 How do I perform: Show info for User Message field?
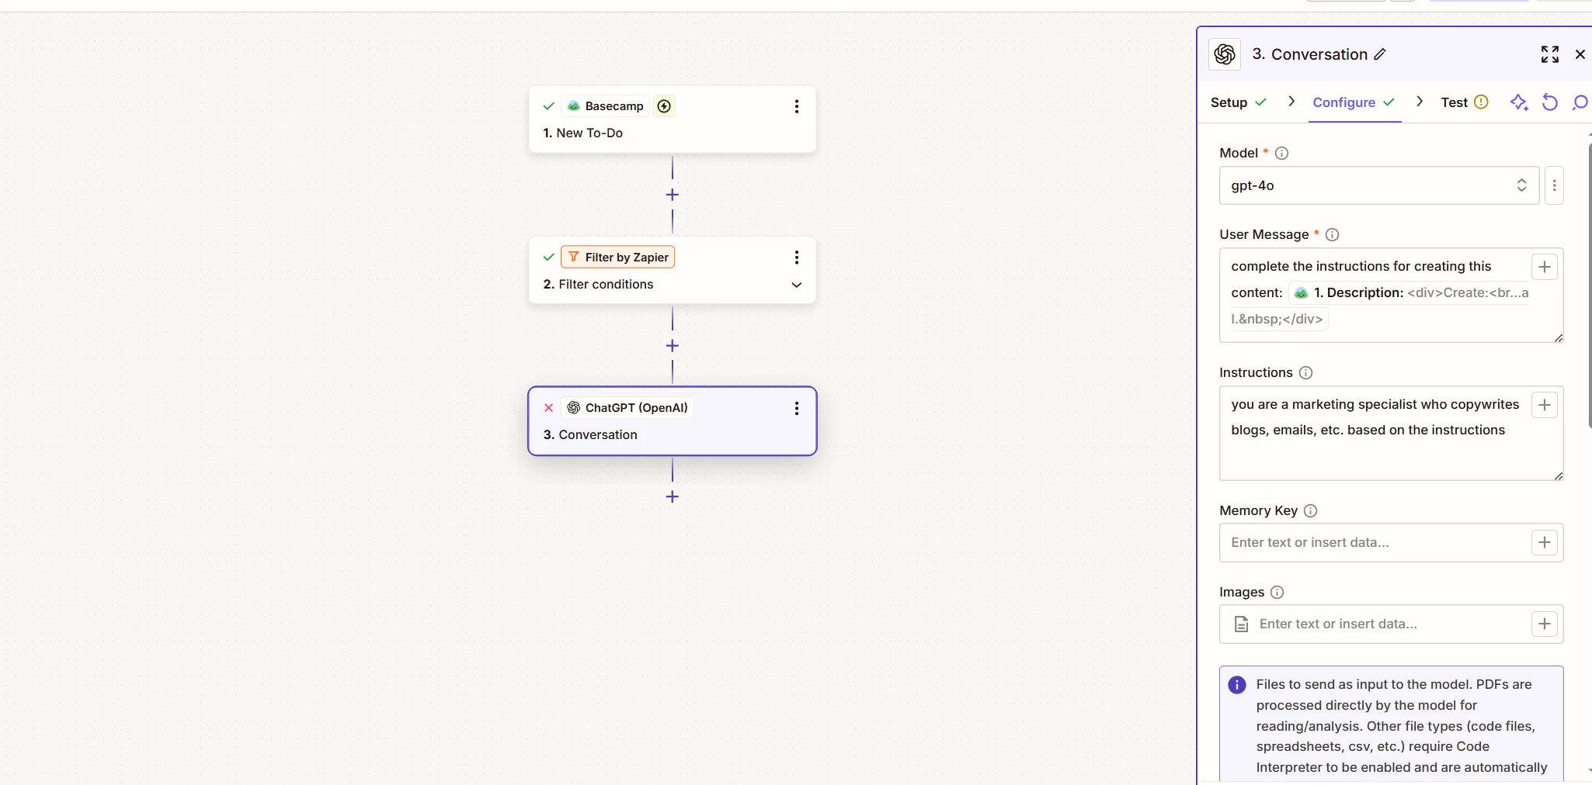[1332, 235]
